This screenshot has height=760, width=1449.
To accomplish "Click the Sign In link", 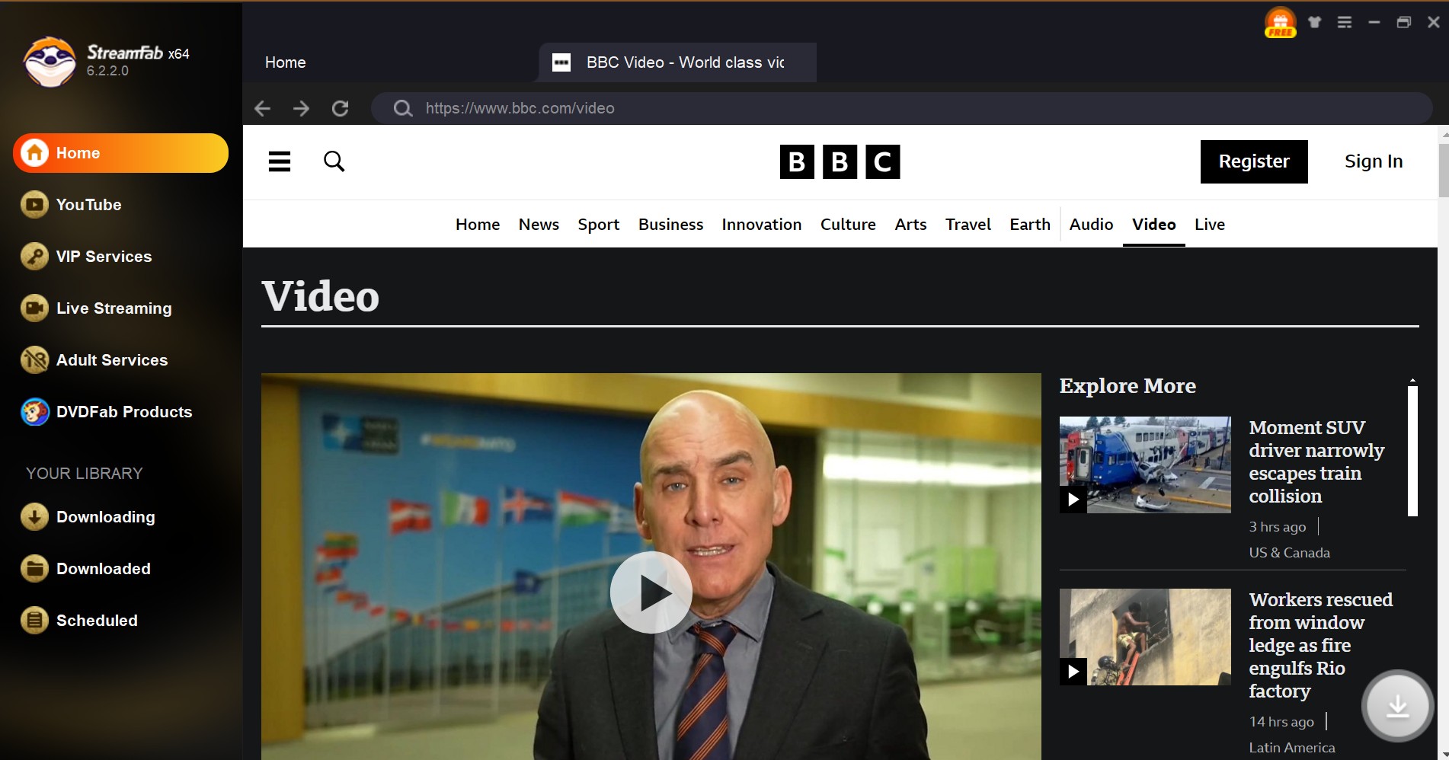I will click(1374, 161).
